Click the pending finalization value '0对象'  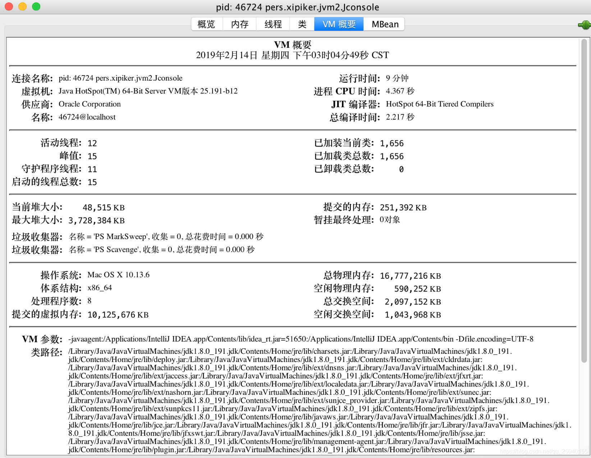point(390,220)
